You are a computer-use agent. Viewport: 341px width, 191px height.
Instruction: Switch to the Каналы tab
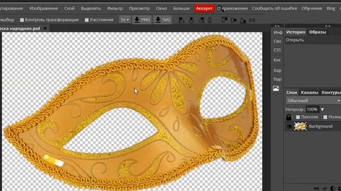(310, 92)
